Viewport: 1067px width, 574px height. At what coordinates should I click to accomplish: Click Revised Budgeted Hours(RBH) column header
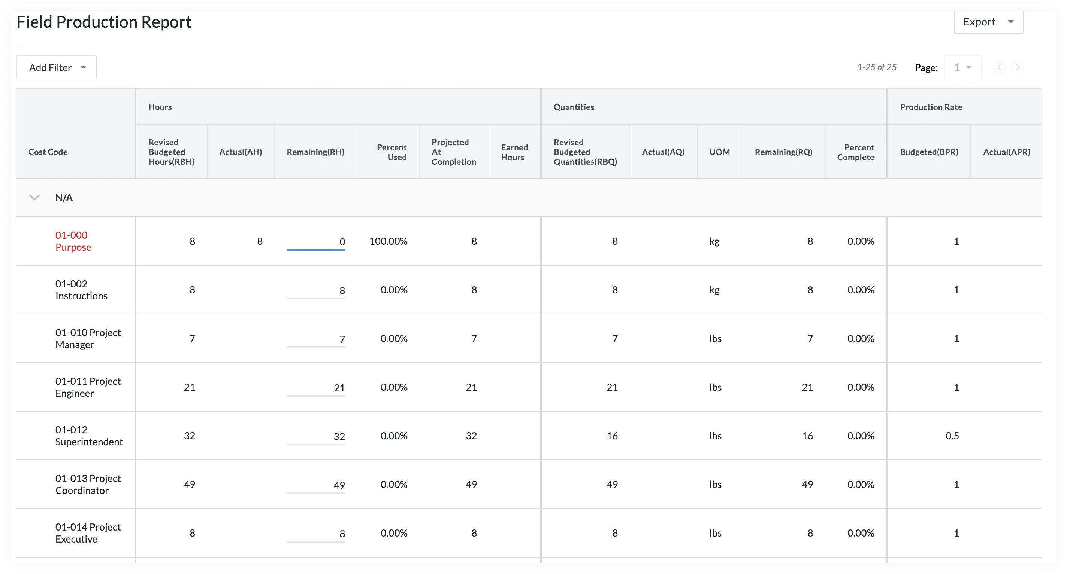(x=172, y=152)
